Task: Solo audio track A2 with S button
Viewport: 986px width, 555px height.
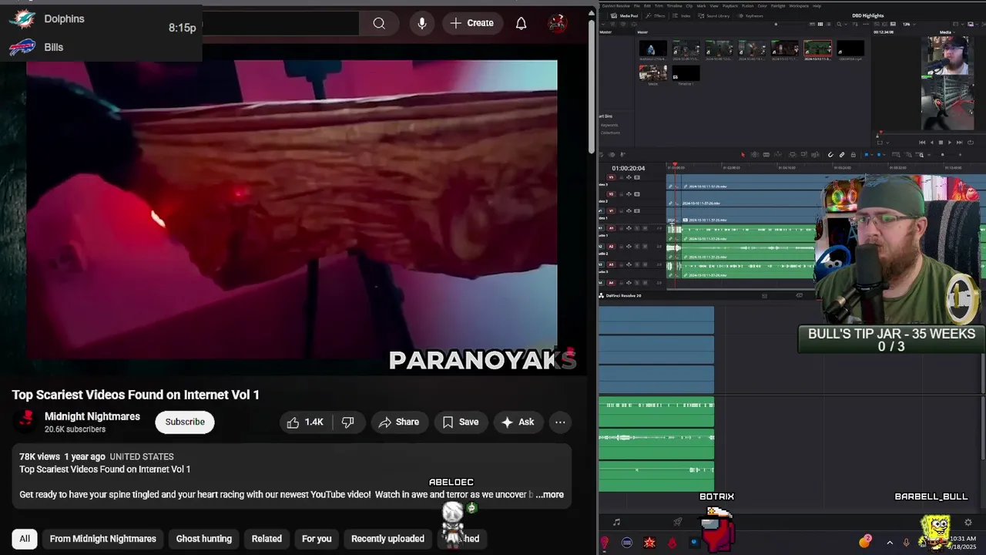Action: pyautogui.click(x=637, y=247)
